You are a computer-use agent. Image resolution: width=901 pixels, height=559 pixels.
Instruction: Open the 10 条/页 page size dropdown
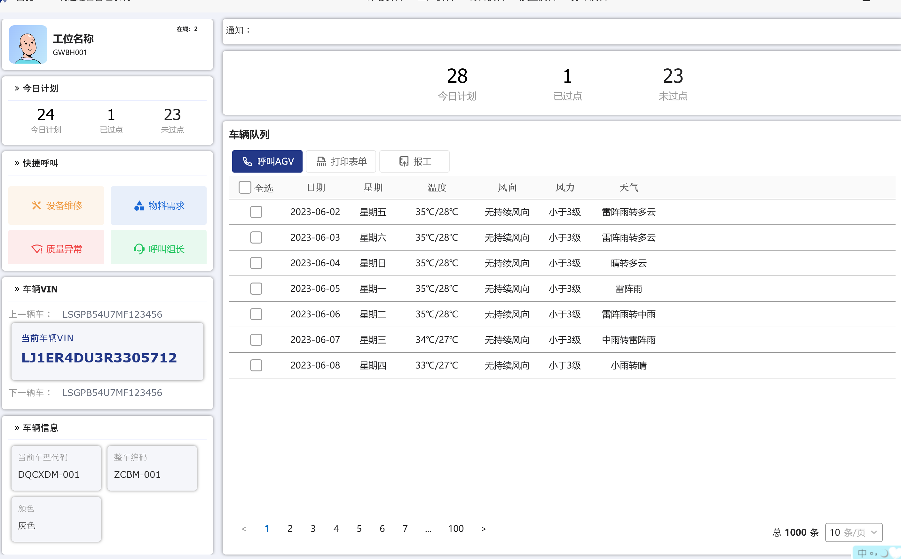854,532
